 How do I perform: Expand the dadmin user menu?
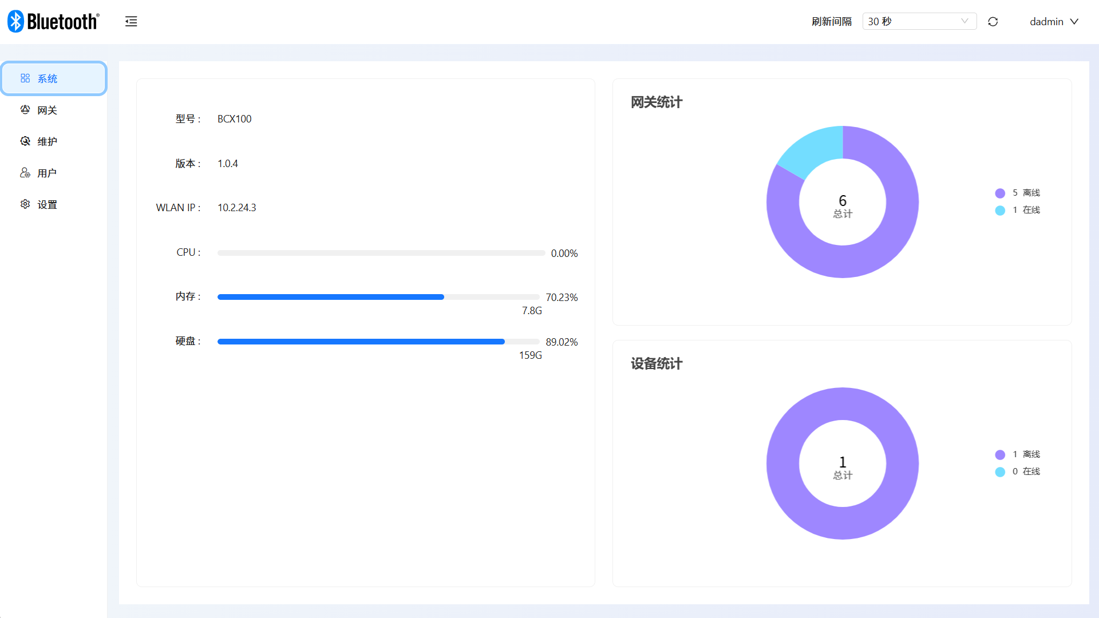pyautogui.click(x=1054, y=21)
